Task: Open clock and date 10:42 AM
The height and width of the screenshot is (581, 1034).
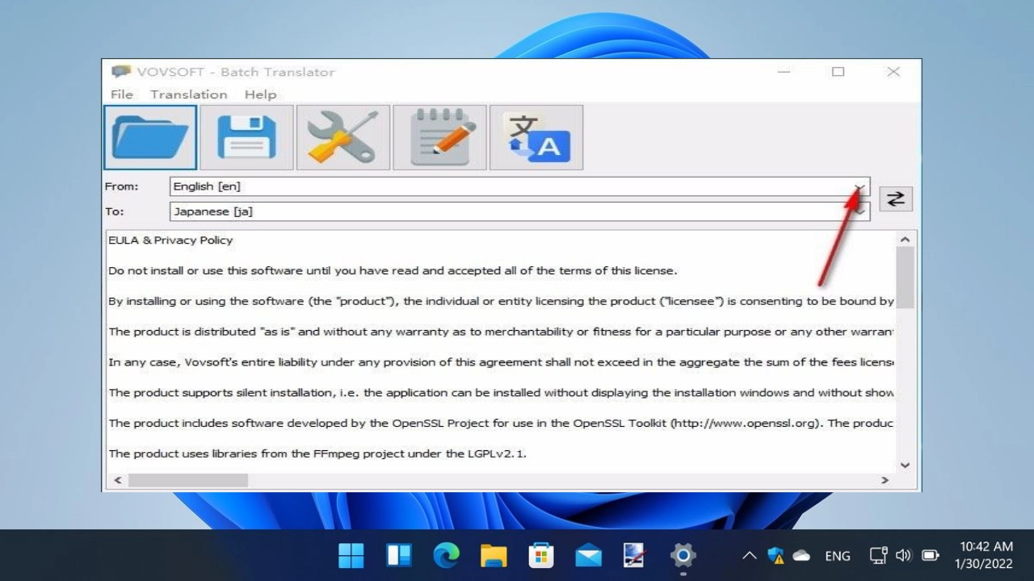Action: click(x=986, y=555)
